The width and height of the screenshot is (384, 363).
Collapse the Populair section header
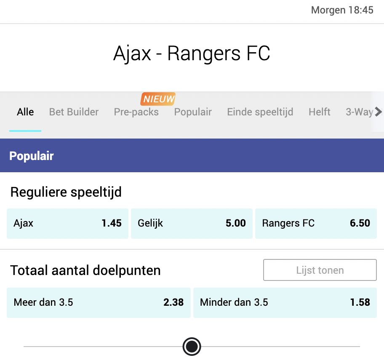pyautogui.click(x=192, y=156)
